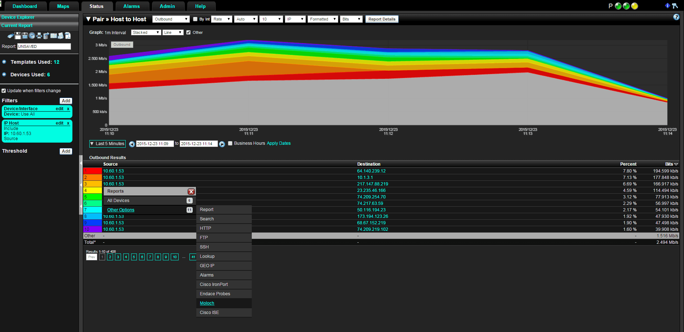Screen dimensions: 684x332
Task: Click the printer icon
Action: [39, 36]
